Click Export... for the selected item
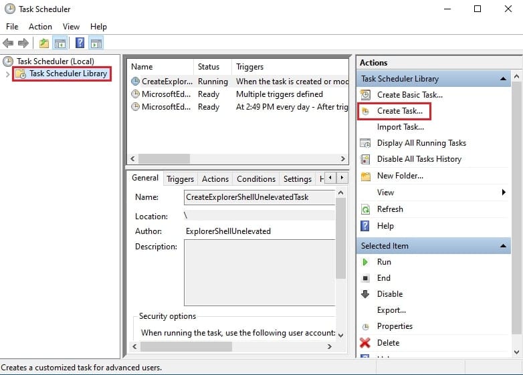 pos(392,310)
